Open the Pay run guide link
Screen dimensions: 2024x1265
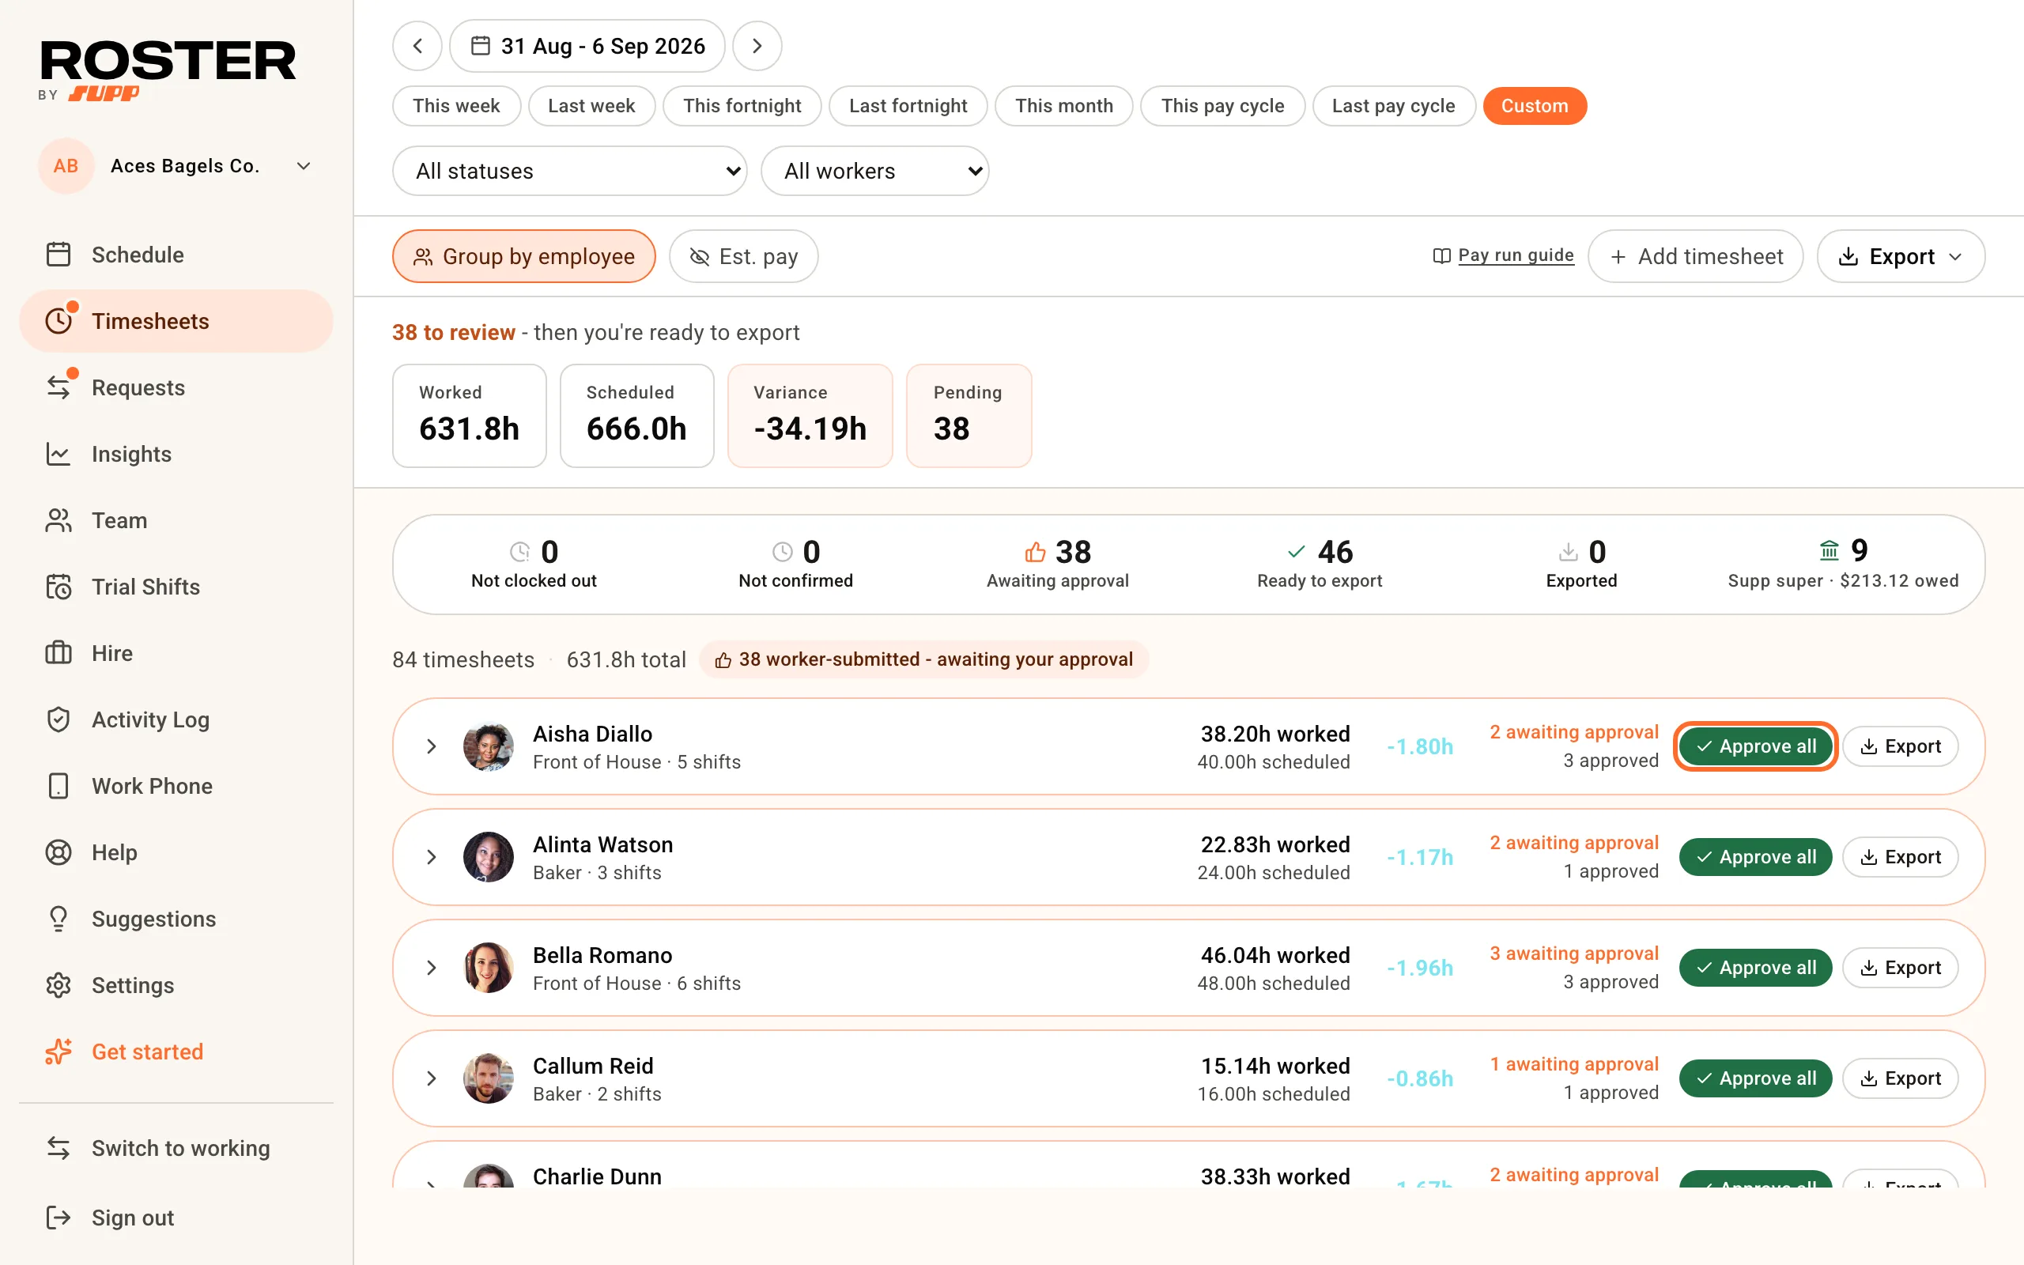pyautogui.click(x=1503, y=255)
